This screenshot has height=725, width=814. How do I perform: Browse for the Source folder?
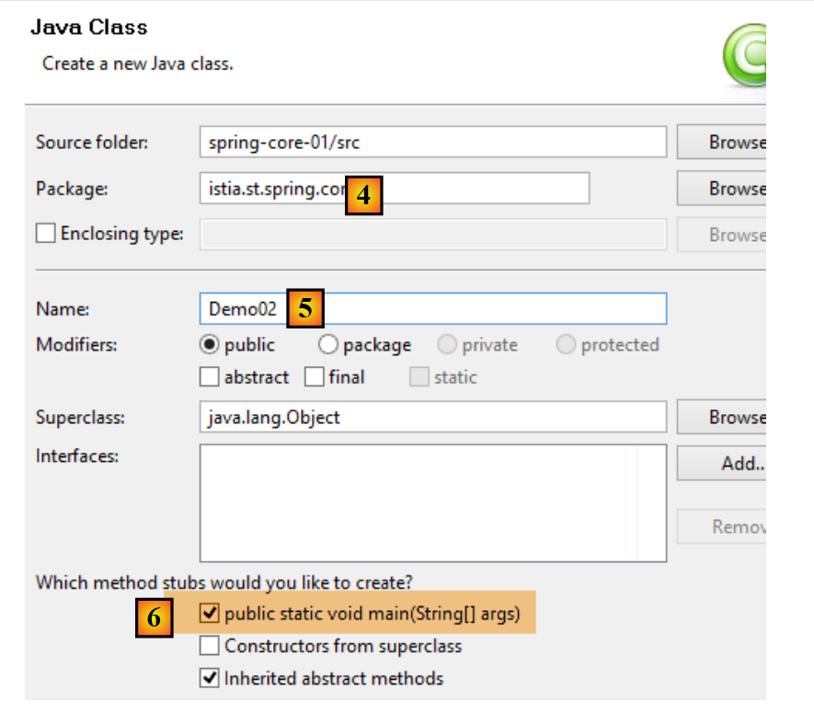click(723, 142)
